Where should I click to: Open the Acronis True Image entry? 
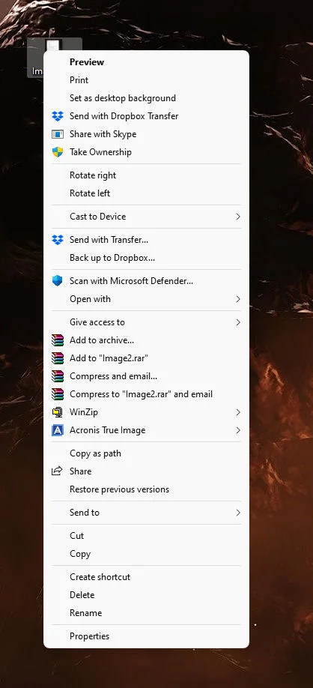click(x=147, y=430)
